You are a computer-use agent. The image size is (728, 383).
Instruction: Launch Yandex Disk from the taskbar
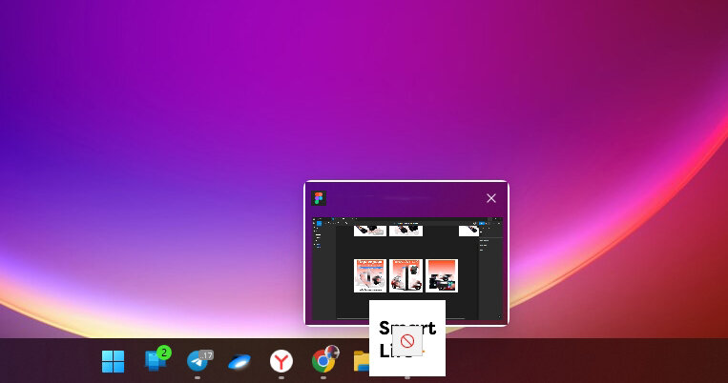[239, 361]
